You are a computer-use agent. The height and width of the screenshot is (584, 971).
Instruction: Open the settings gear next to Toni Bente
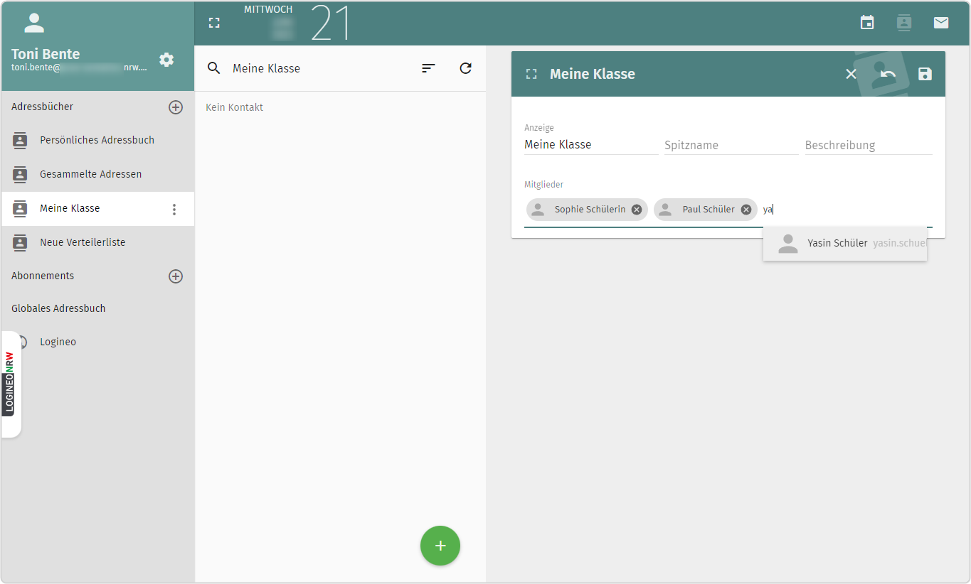(x=166, y=60)
